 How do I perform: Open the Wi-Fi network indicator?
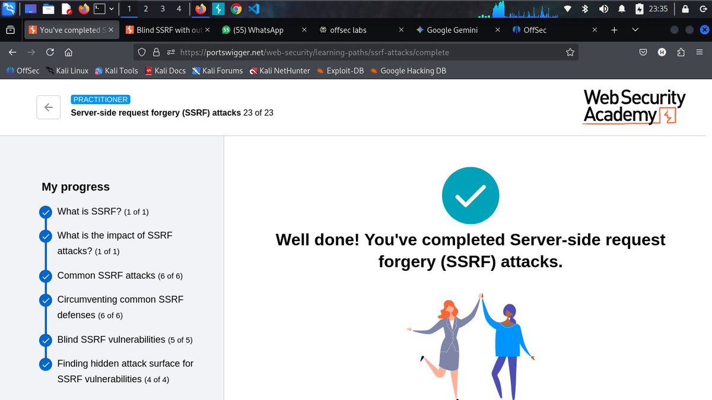click(x=568, y=9)
